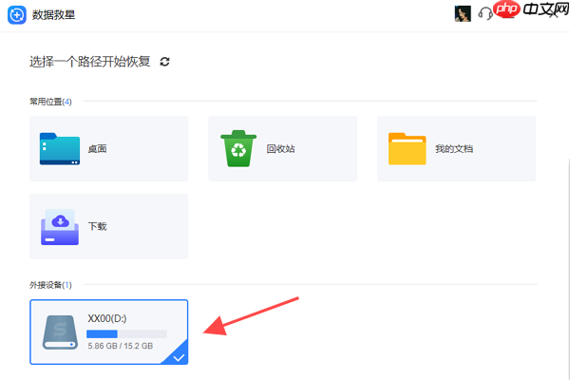This screenshot has width=570, height=380.
Task: Select the blue 桌面 desktop folder icon
Action: pyautogui.click(x=60, y=149)
